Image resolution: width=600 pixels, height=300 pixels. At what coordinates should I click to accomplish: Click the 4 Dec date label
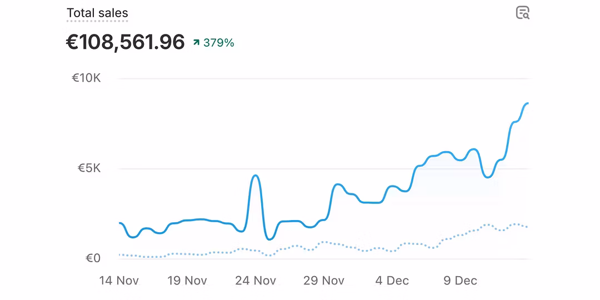[x=392, y=281]
